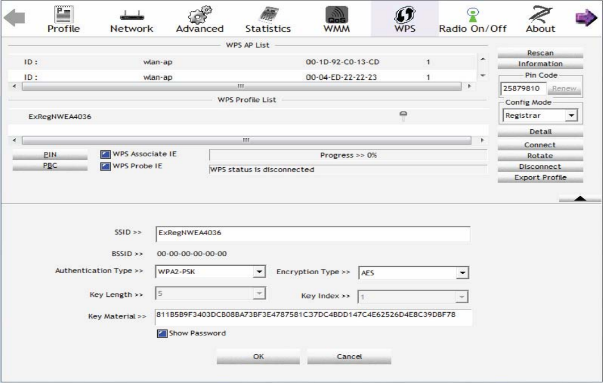Click the gray back arrow icon

(x=14, y=18)
